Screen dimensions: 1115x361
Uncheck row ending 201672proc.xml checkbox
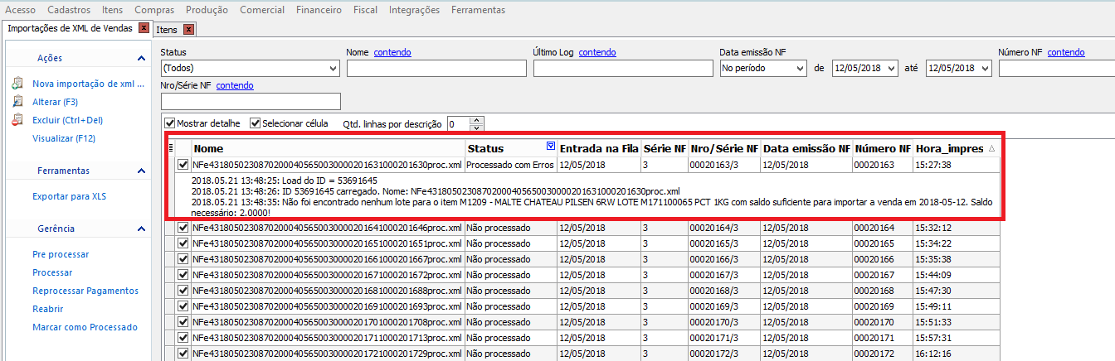183,275
